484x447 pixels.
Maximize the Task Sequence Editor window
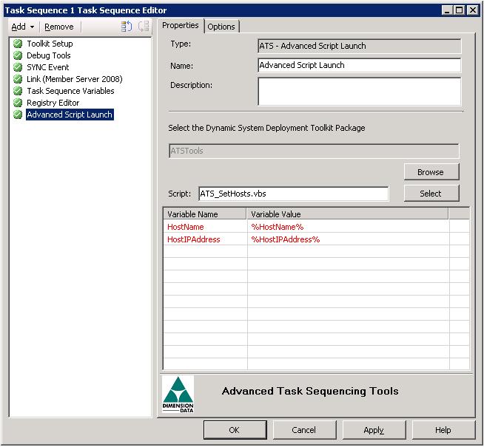tap(460, 10)
